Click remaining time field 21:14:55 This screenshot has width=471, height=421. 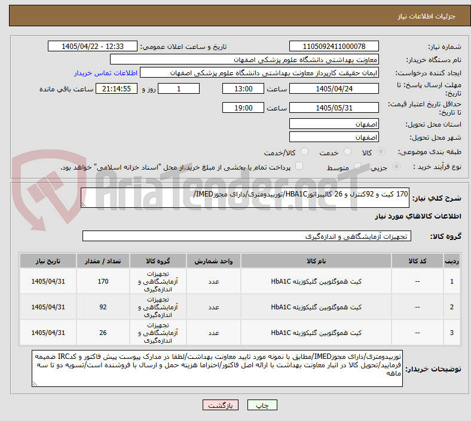[x=117, y=88]
